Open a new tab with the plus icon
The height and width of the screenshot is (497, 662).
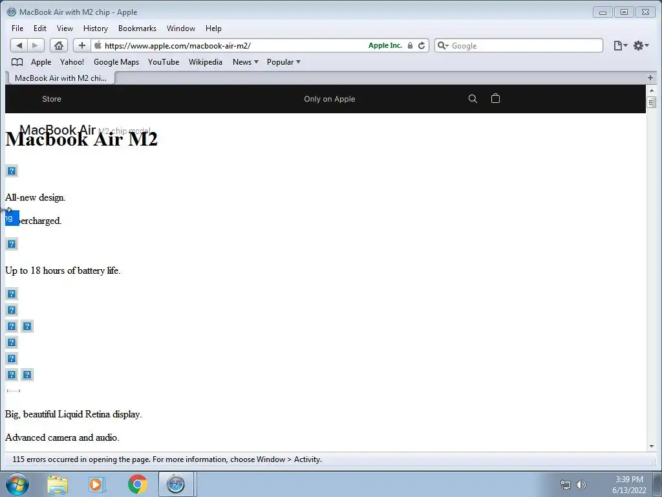coord(650,78)
